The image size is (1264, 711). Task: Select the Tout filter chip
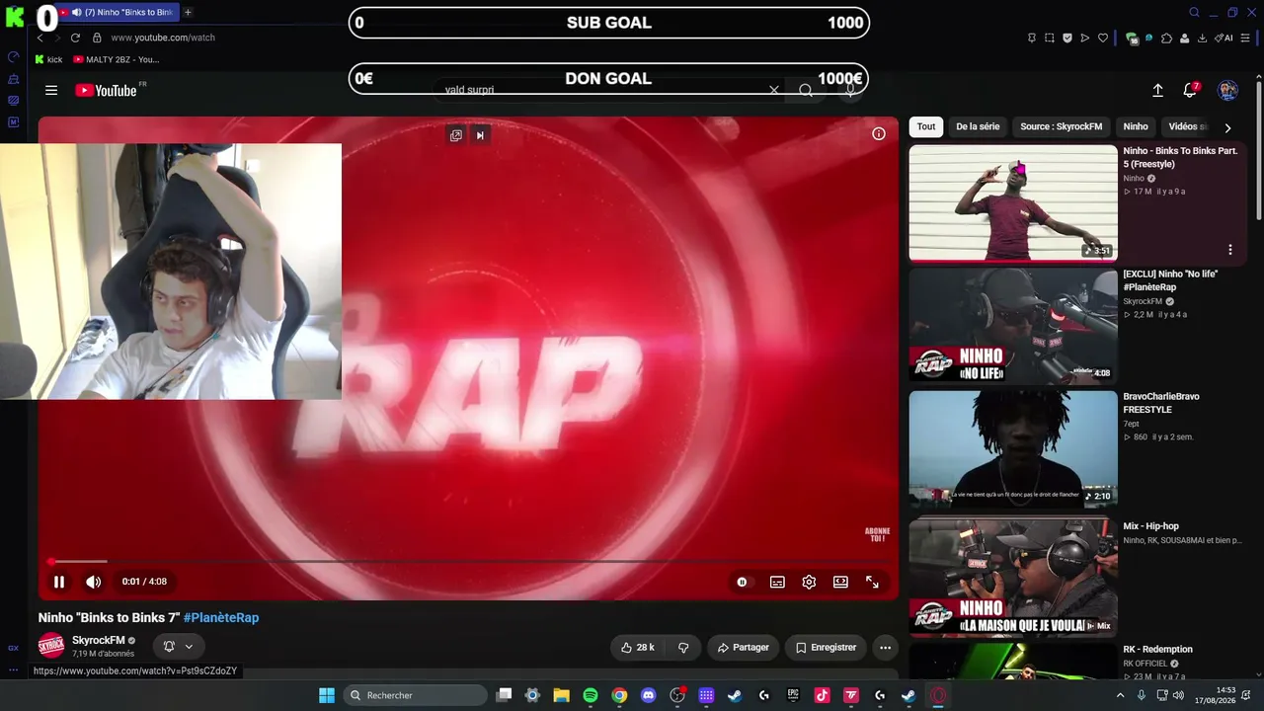pos(926,126)
